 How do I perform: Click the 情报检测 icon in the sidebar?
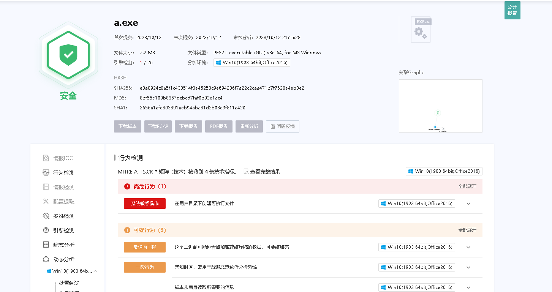pyautogui.click(x=46, y=187)
